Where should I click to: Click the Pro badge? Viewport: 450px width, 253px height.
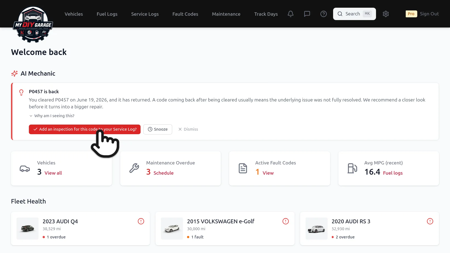[x=411, y=14]
